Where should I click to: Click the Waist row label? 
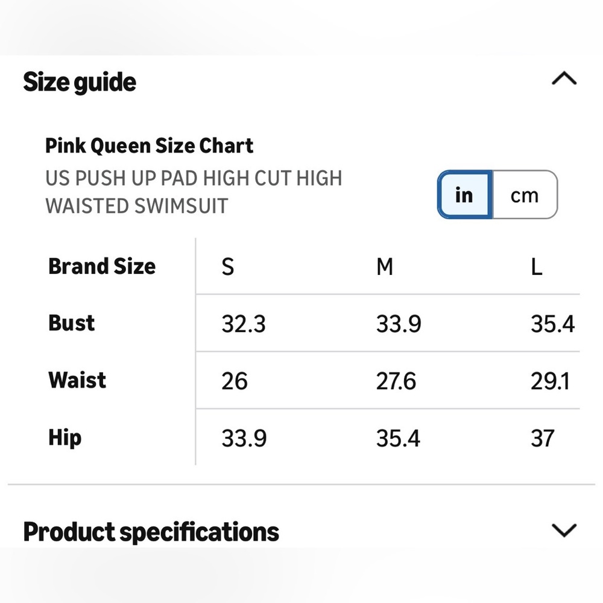pyautogui.click(x=77, y=380)
